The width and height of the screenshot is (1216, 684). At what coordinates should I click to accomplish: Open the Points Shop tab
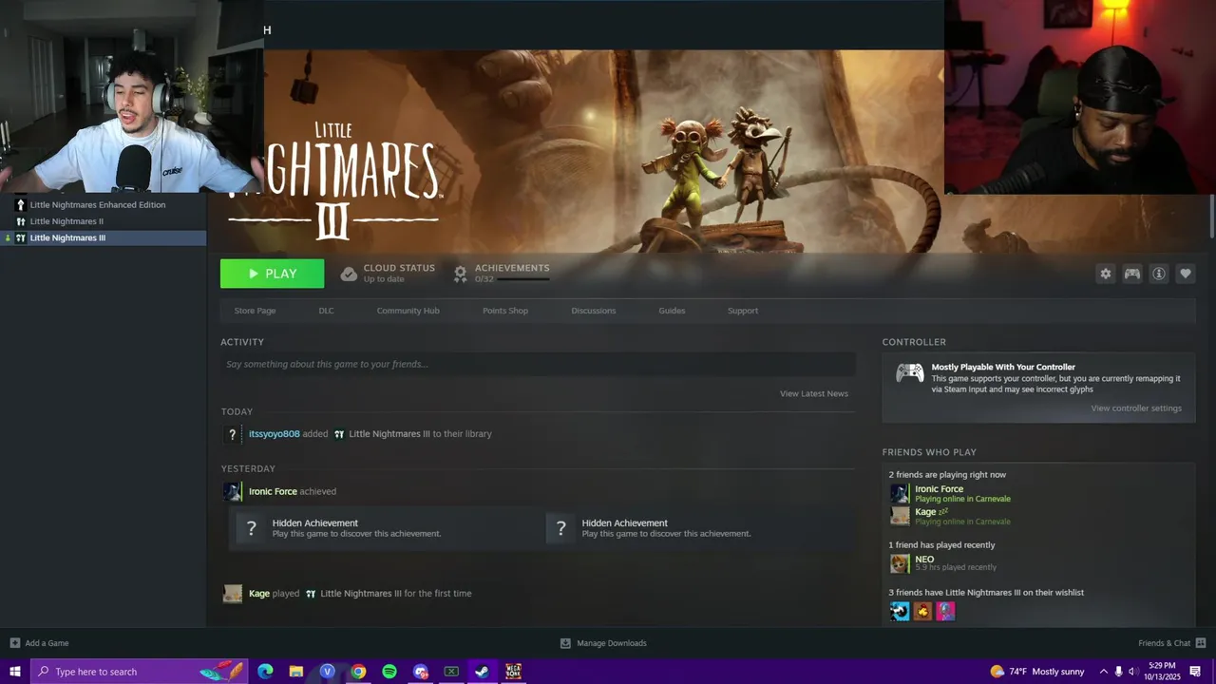504,311
